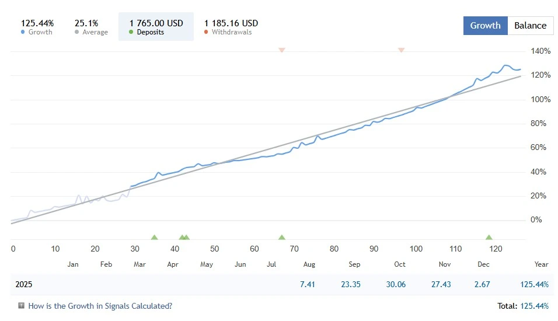
Task: Click the green dot beside Deposits
Action: click(131, 32)
